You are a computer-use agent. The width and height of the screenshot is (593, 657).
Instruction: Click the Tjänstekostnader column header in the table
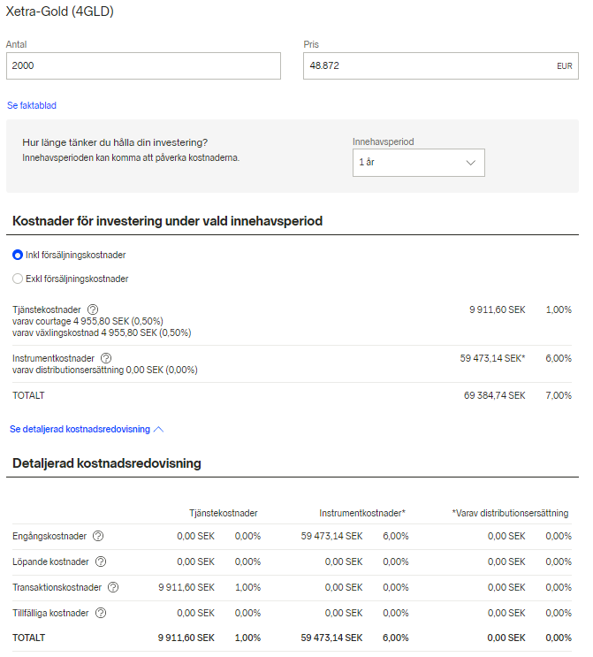[x=224, y=513]
